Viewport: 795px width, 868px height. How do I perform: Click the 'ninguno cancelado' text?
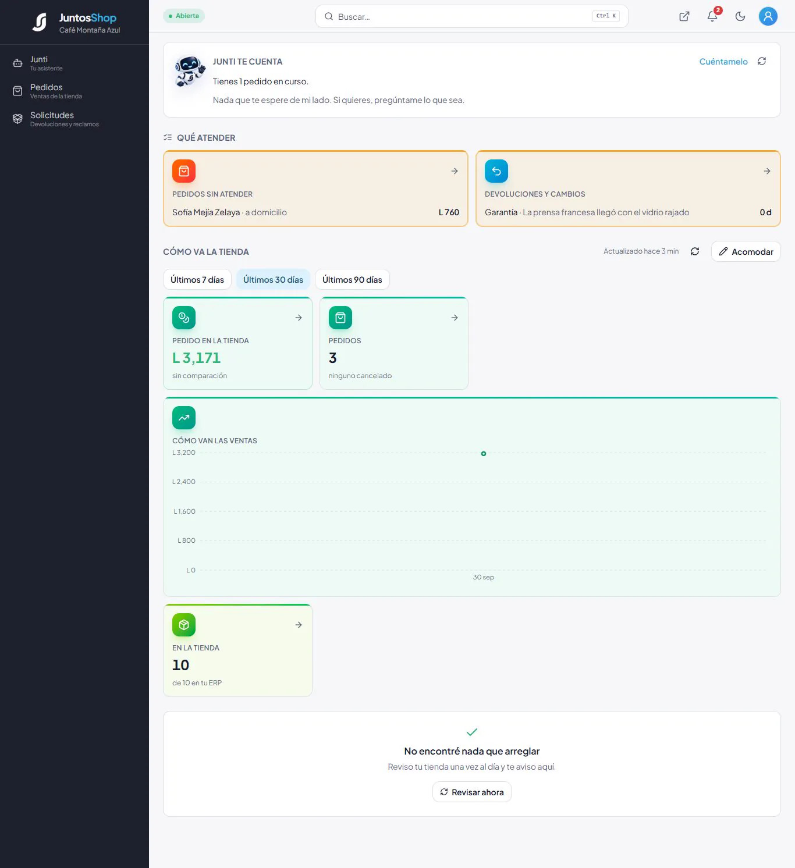point(360,376)
